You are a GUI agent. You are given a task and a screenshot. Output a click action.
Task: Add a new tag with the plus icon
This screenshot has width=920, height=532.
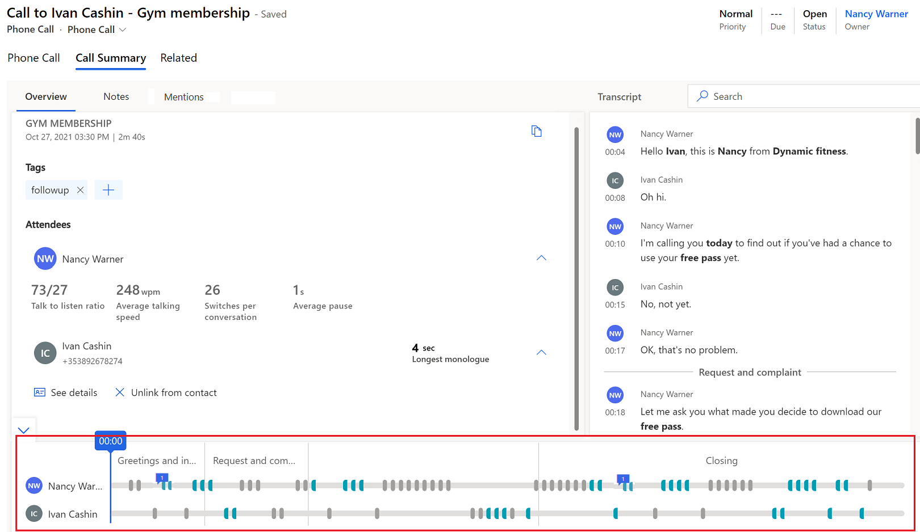click(x=108, y=189)
